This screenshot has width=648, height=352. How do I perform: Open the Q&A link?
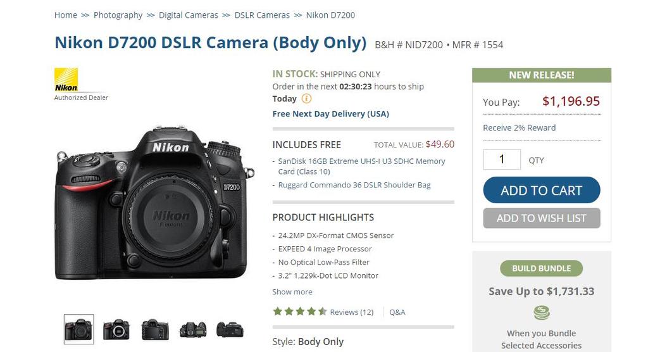click(x=397, y=312)
